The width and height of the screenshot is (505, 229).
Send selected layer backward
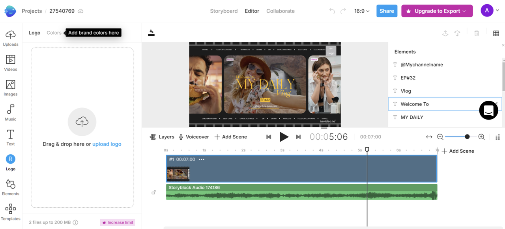click(457, 33)
